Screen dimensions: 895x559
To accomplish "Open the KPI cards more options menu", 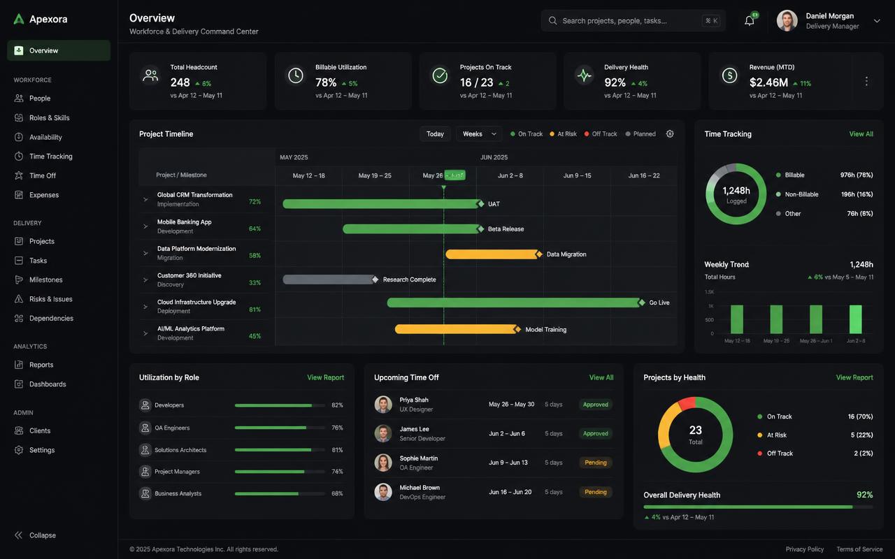I will point(866,81).
